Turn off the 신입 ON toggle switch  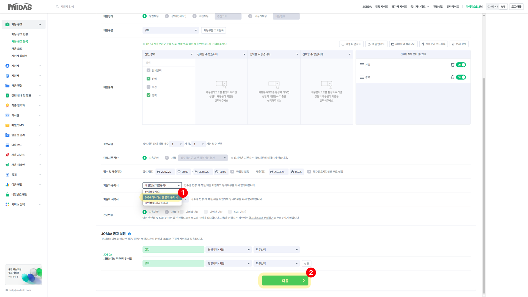461,65
